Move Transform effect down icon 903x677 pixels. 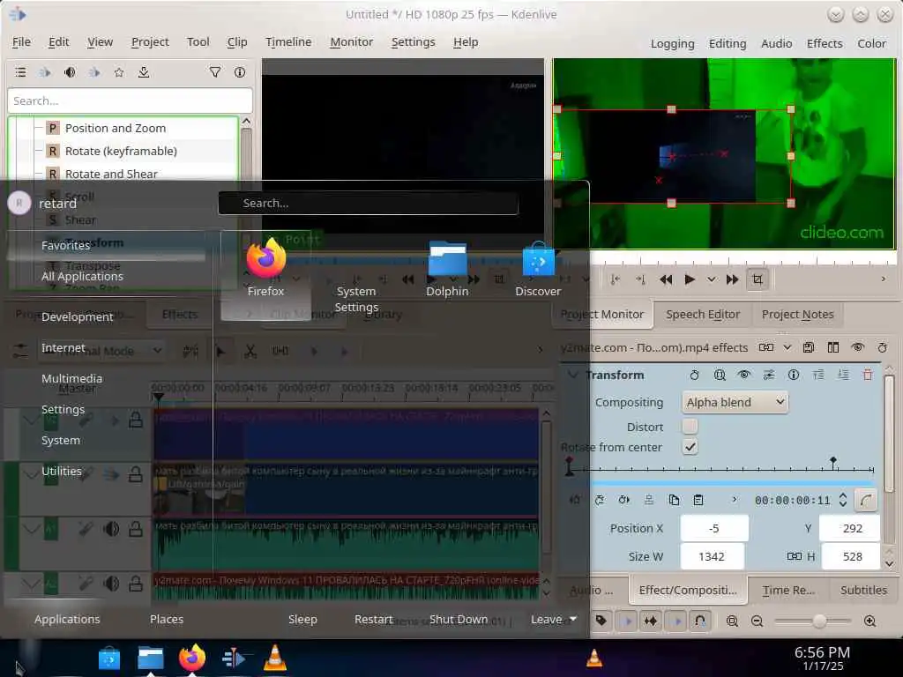click(x=843, y=375)
